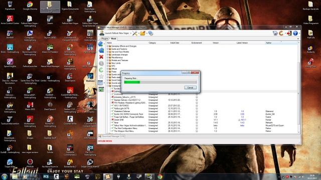Click the orange C check-updates icon
321x180 pixels.
click(x=281, y=33)
